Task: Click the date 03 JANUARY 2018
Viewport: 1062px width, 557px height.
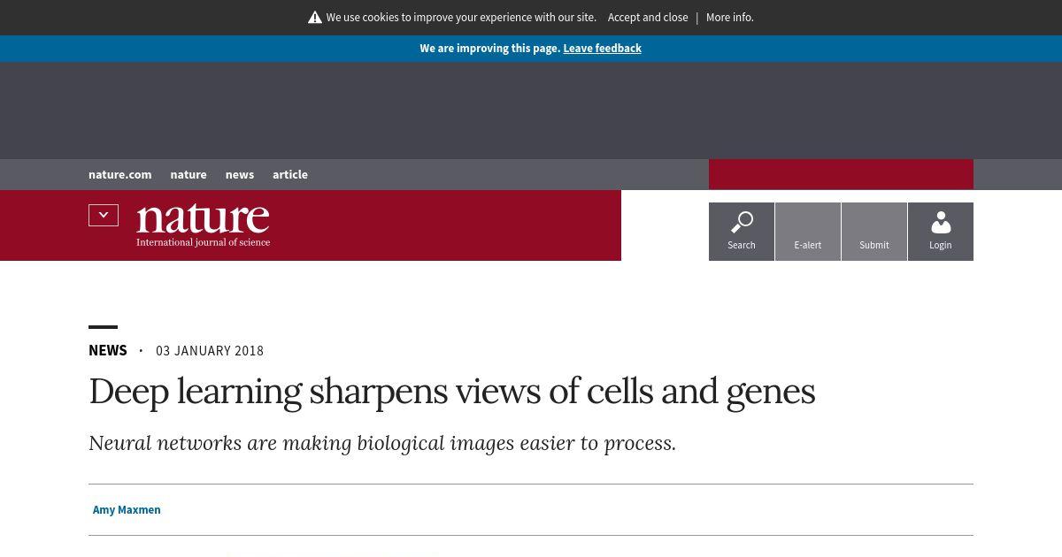Action: tap(210, 351)
